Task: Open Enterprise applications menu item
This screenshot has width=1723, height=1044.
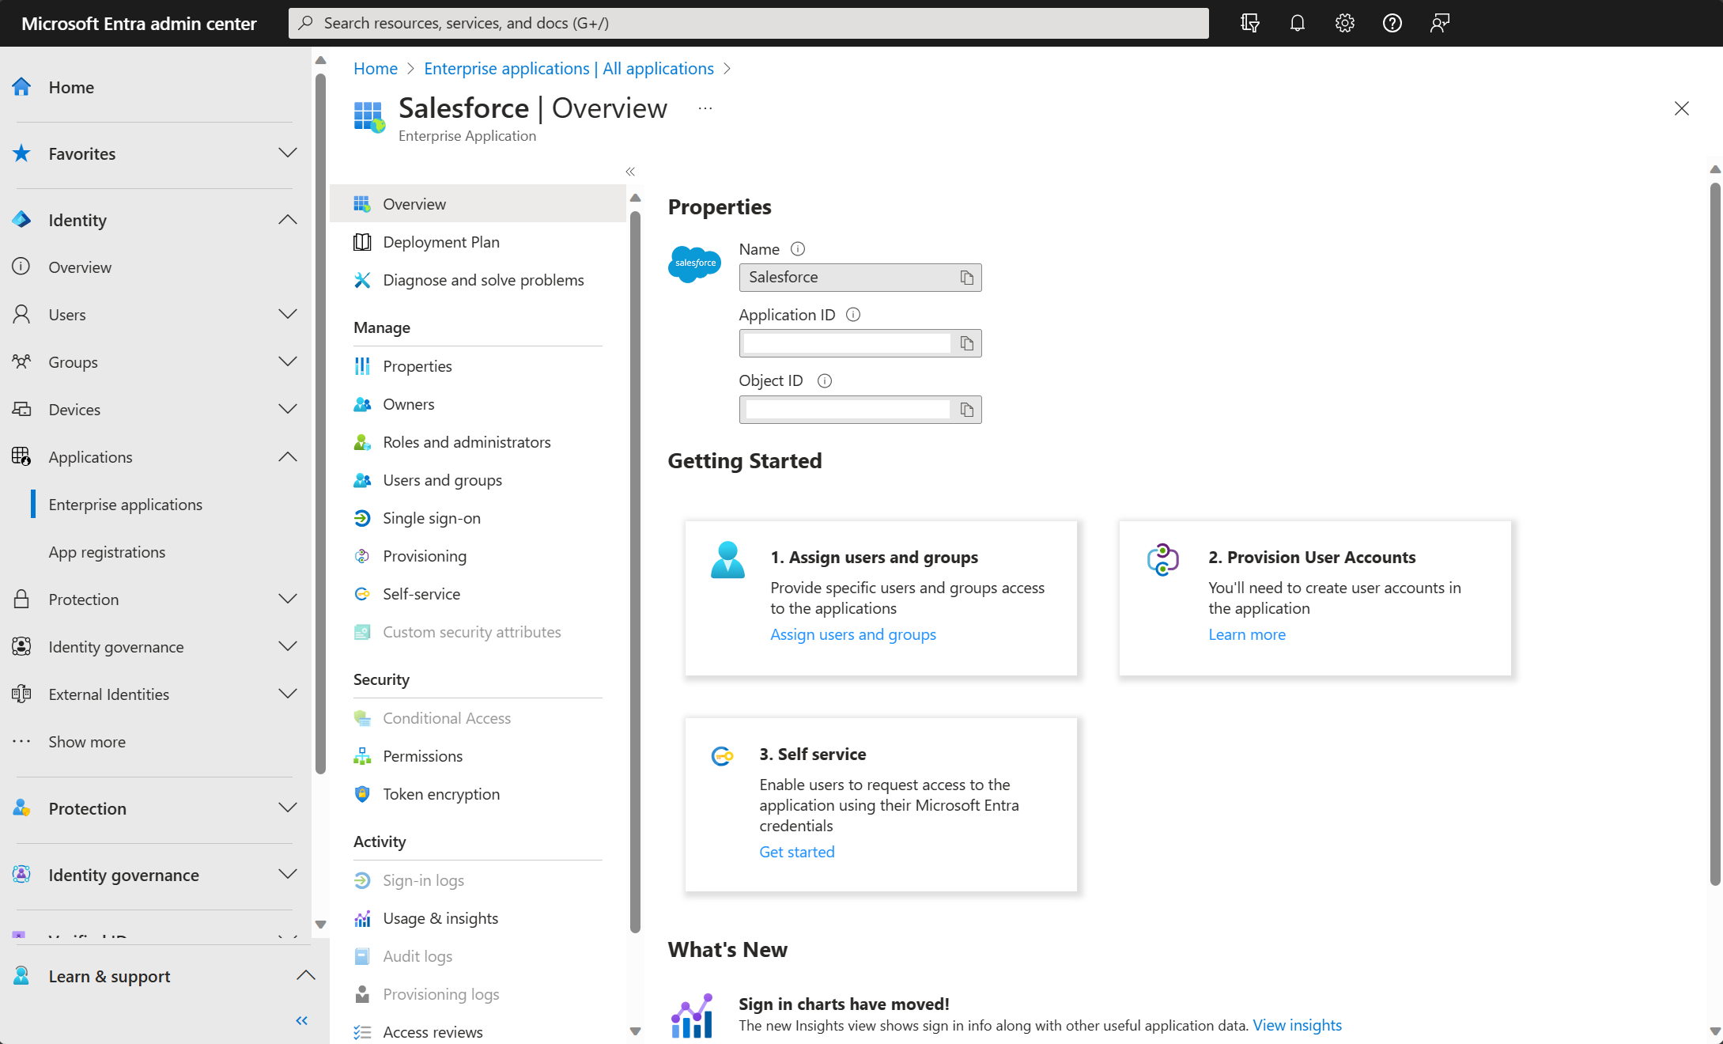Action: click(124, 504)
